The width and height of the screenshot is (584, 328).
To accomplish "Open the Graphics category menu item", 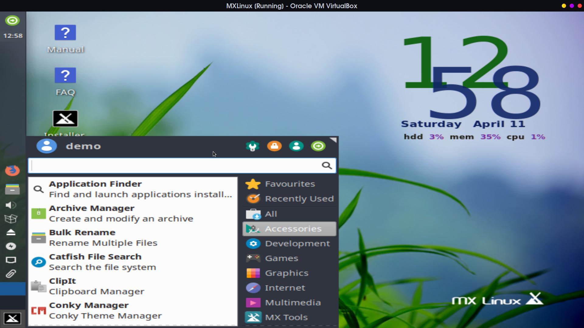I will [287, 273].
